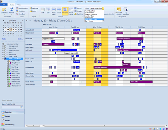Open the Calendars ribbon button
Viewport: 168px width, 130px height.
coord(4,11)
